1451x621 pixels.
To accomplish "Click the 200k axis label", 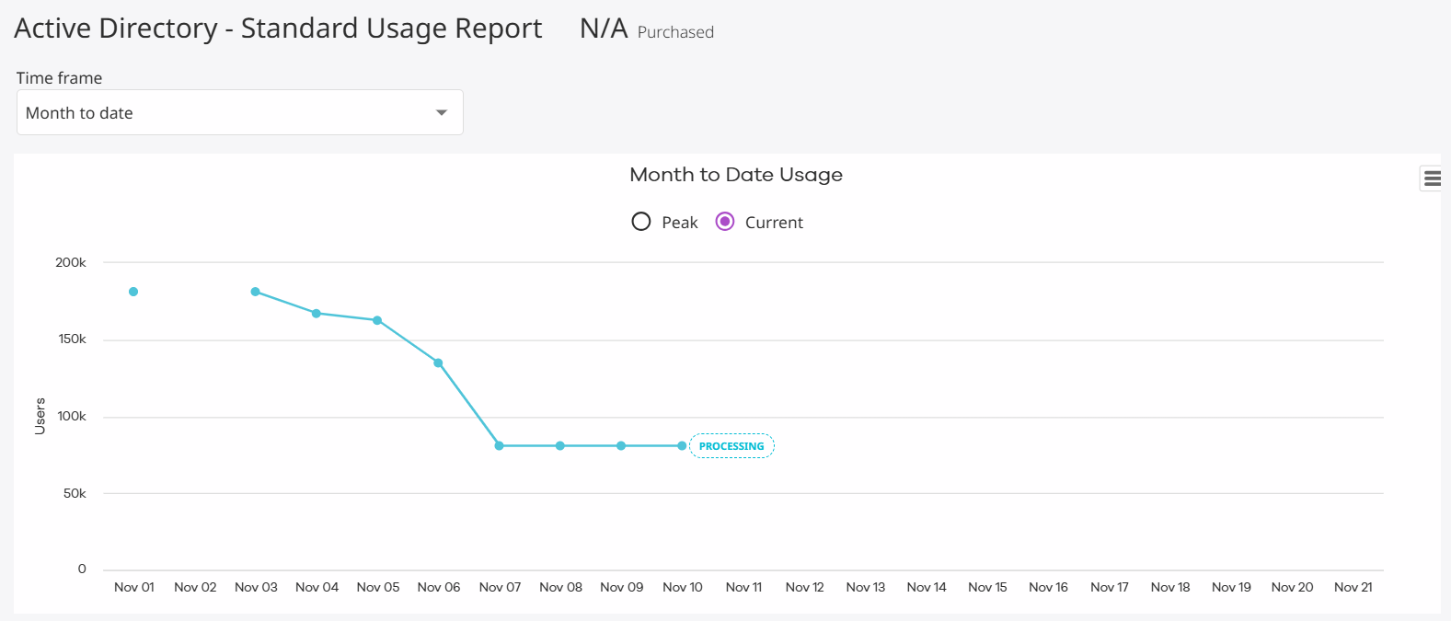I will pos(71,262).
